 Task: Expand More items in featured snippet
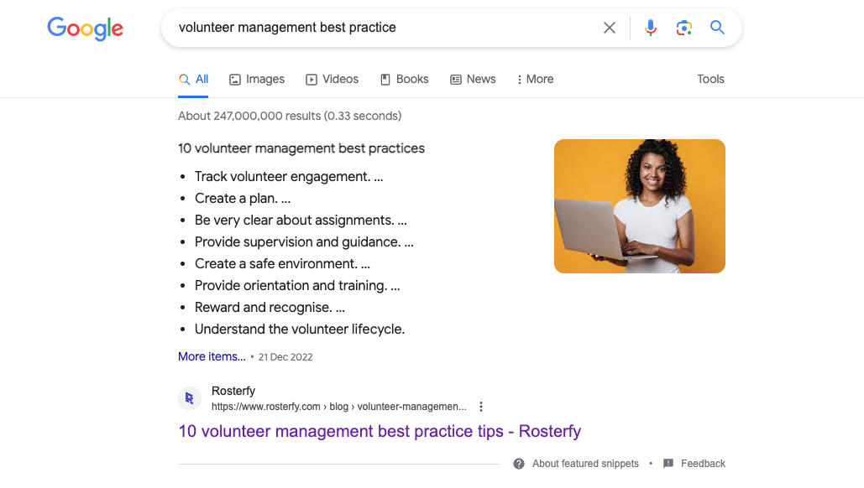click(212, 356)
